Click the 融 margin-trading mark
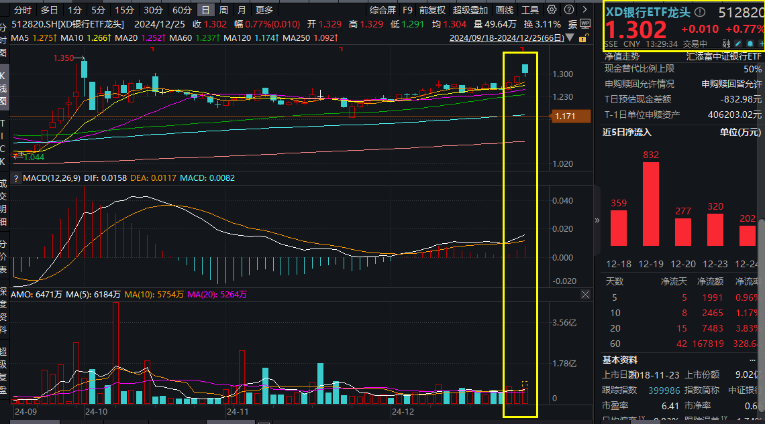The height and width of the screenshot is (424, 765). (x=727, y=44)
